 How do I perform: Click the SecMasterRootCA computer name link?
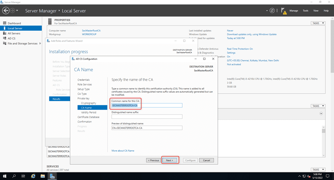[x=91, y=30]
